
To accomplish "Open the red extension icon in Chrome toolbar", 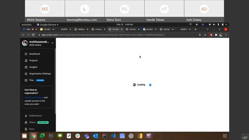I will click(211, 35).
